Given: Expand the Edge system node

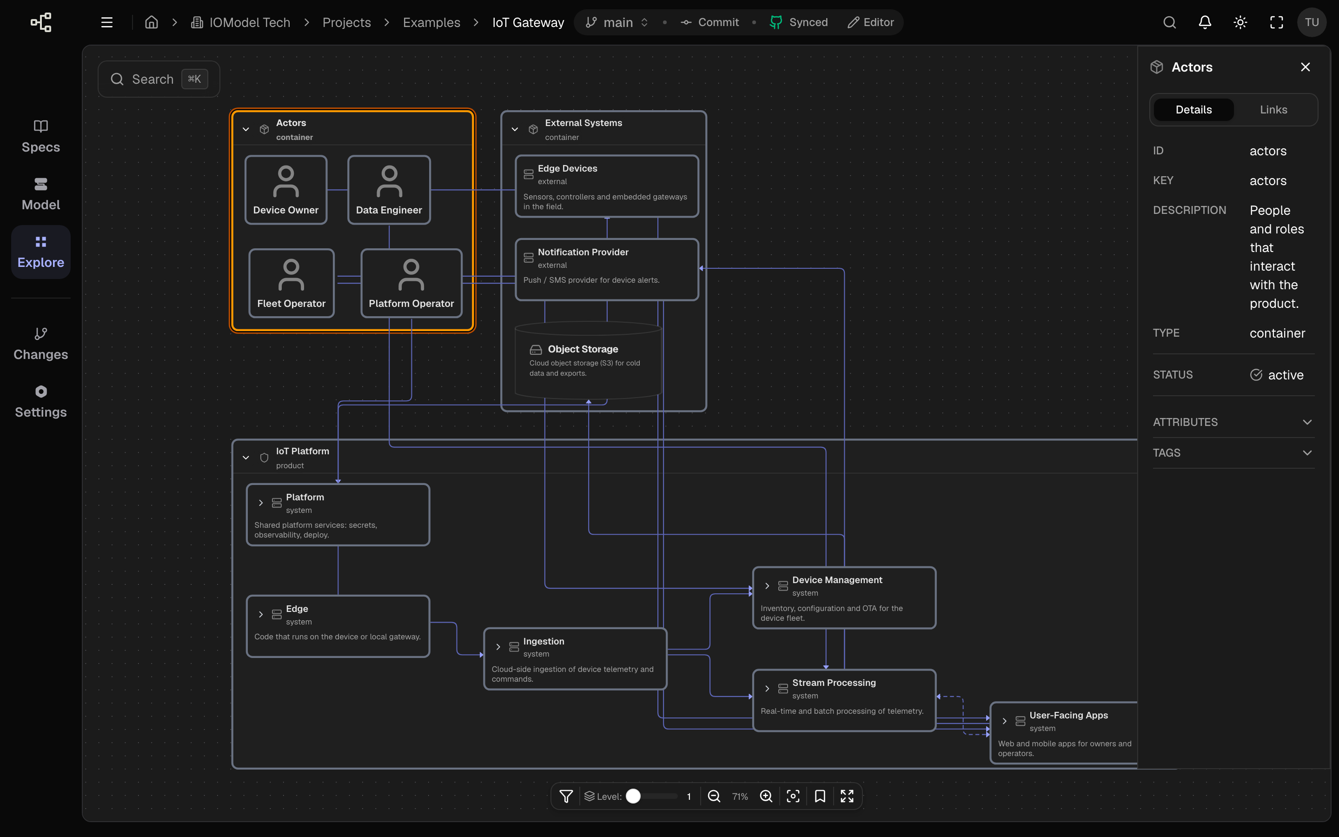Looking at the screenshot, I should 261,614.
